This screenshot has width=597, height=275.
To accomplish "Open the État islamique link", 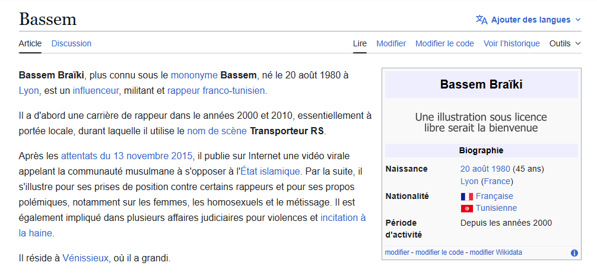I will 270,172.
